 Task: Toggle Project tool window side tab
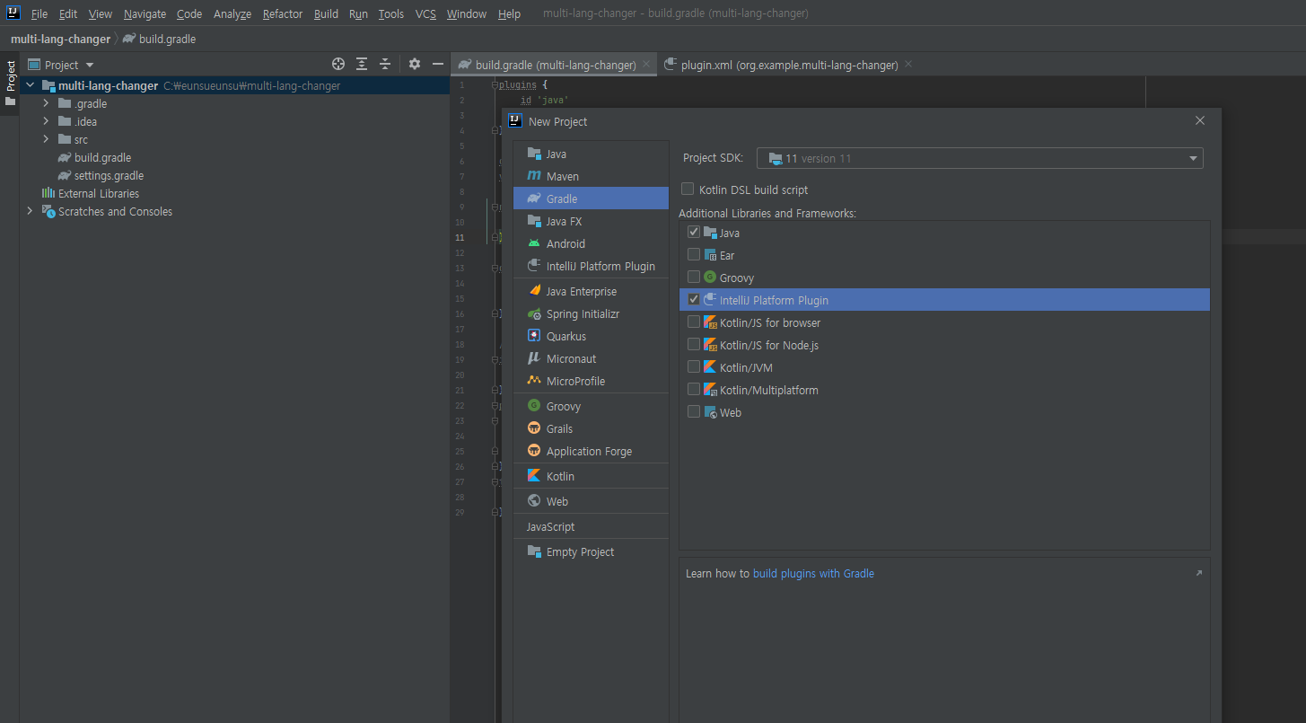[x=10, y=82]
